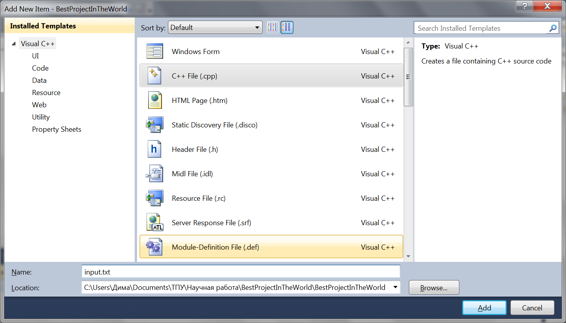The height and width of the screenshot is (323, 566).
Task: Click the Server Response File ATL icon
Action: (155, 222)
